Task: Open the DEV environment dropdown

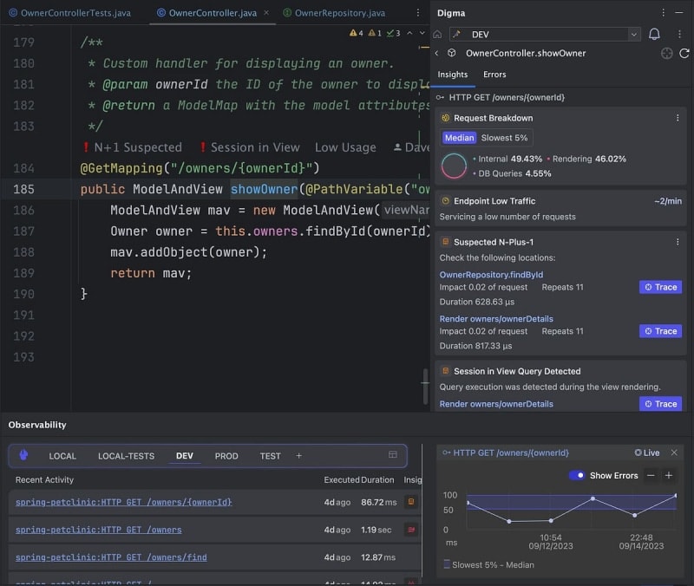Action: pyautogui.click(x=545, y=35)
